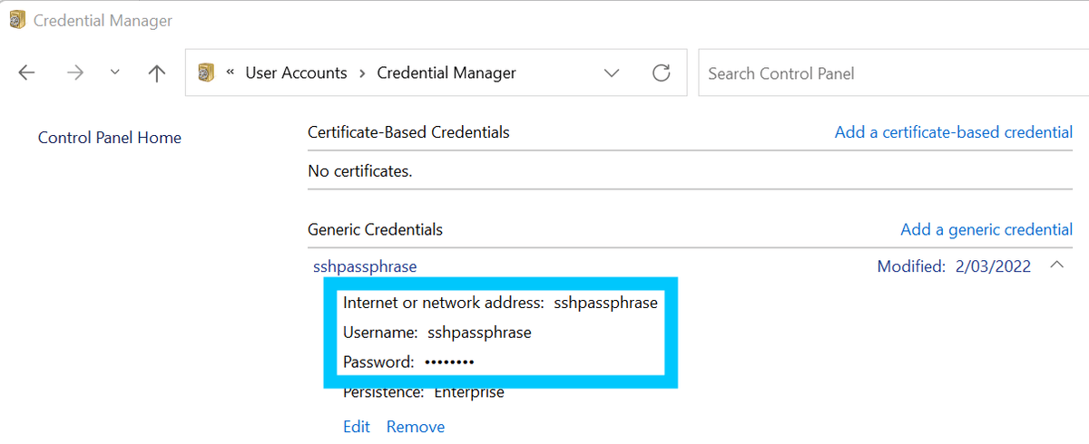Viewport: 1089px width, 444px height.
Task: Edit the sshpassphrase credential
Action: click(x=357, y=427)
